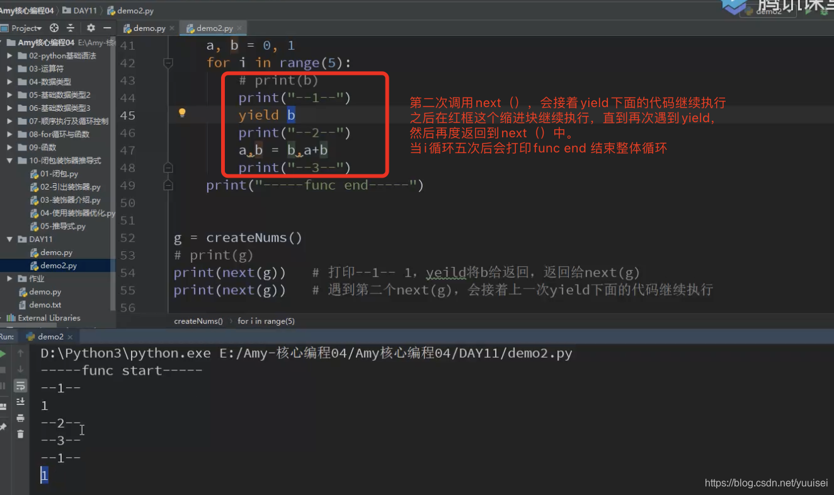The image size is (834, 495).
Task: Select demo.txt in the project tree
Action: point(40,305)
